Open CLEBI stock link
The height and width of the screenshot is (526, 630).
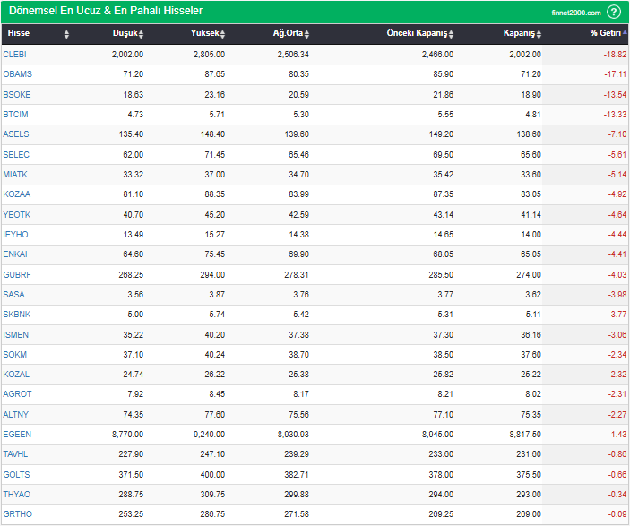point(15,55)
